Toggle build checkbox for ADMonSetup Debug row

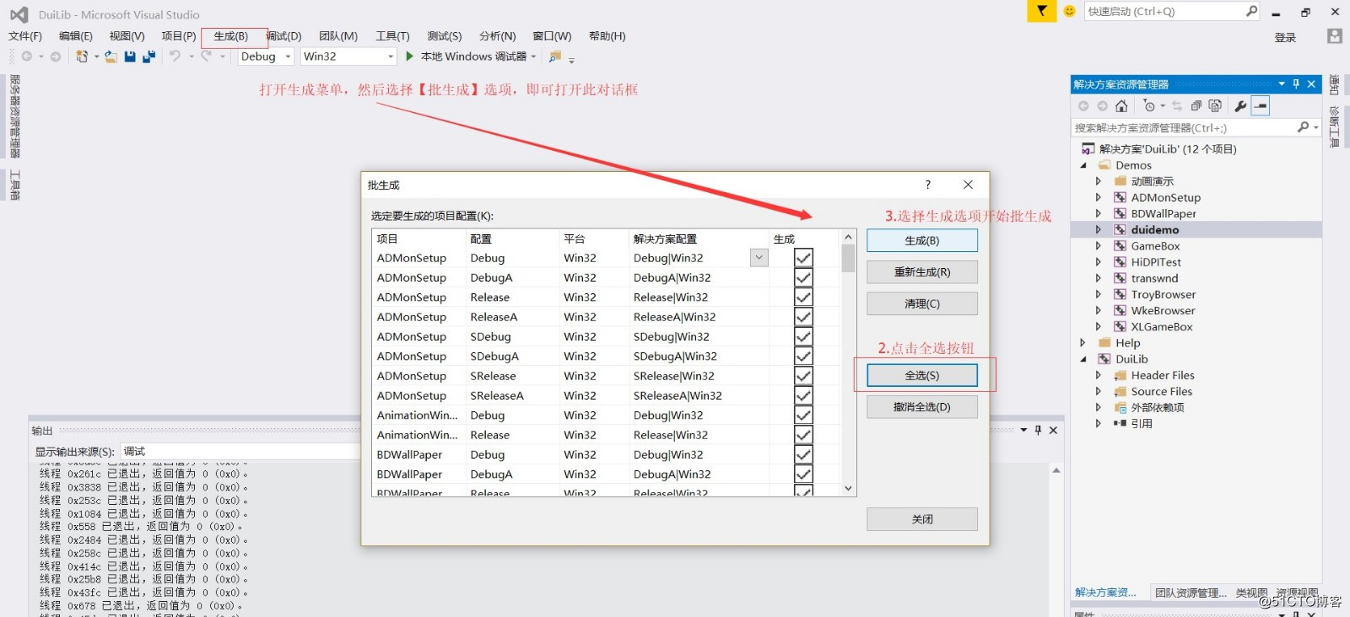803,258
